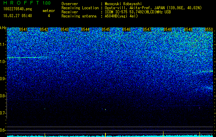Viewport: 216px width, 137px height.
Task: Click the 0549 time label
Action: coord(188,29)
